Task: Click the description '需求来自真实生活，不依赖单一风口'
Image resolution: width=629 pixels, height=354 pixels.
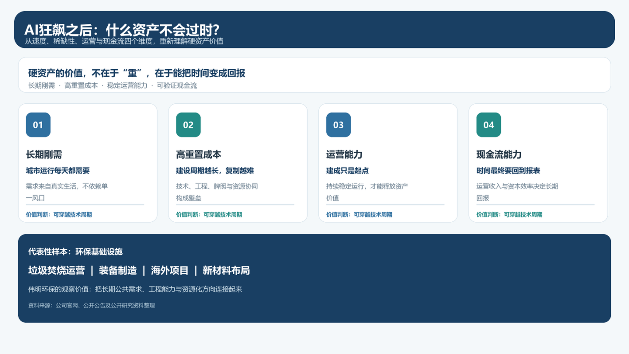Action: click(67, 192)
